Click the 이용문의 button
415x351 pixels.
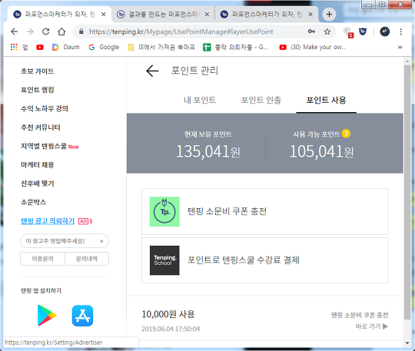click(x=42, y=259)
